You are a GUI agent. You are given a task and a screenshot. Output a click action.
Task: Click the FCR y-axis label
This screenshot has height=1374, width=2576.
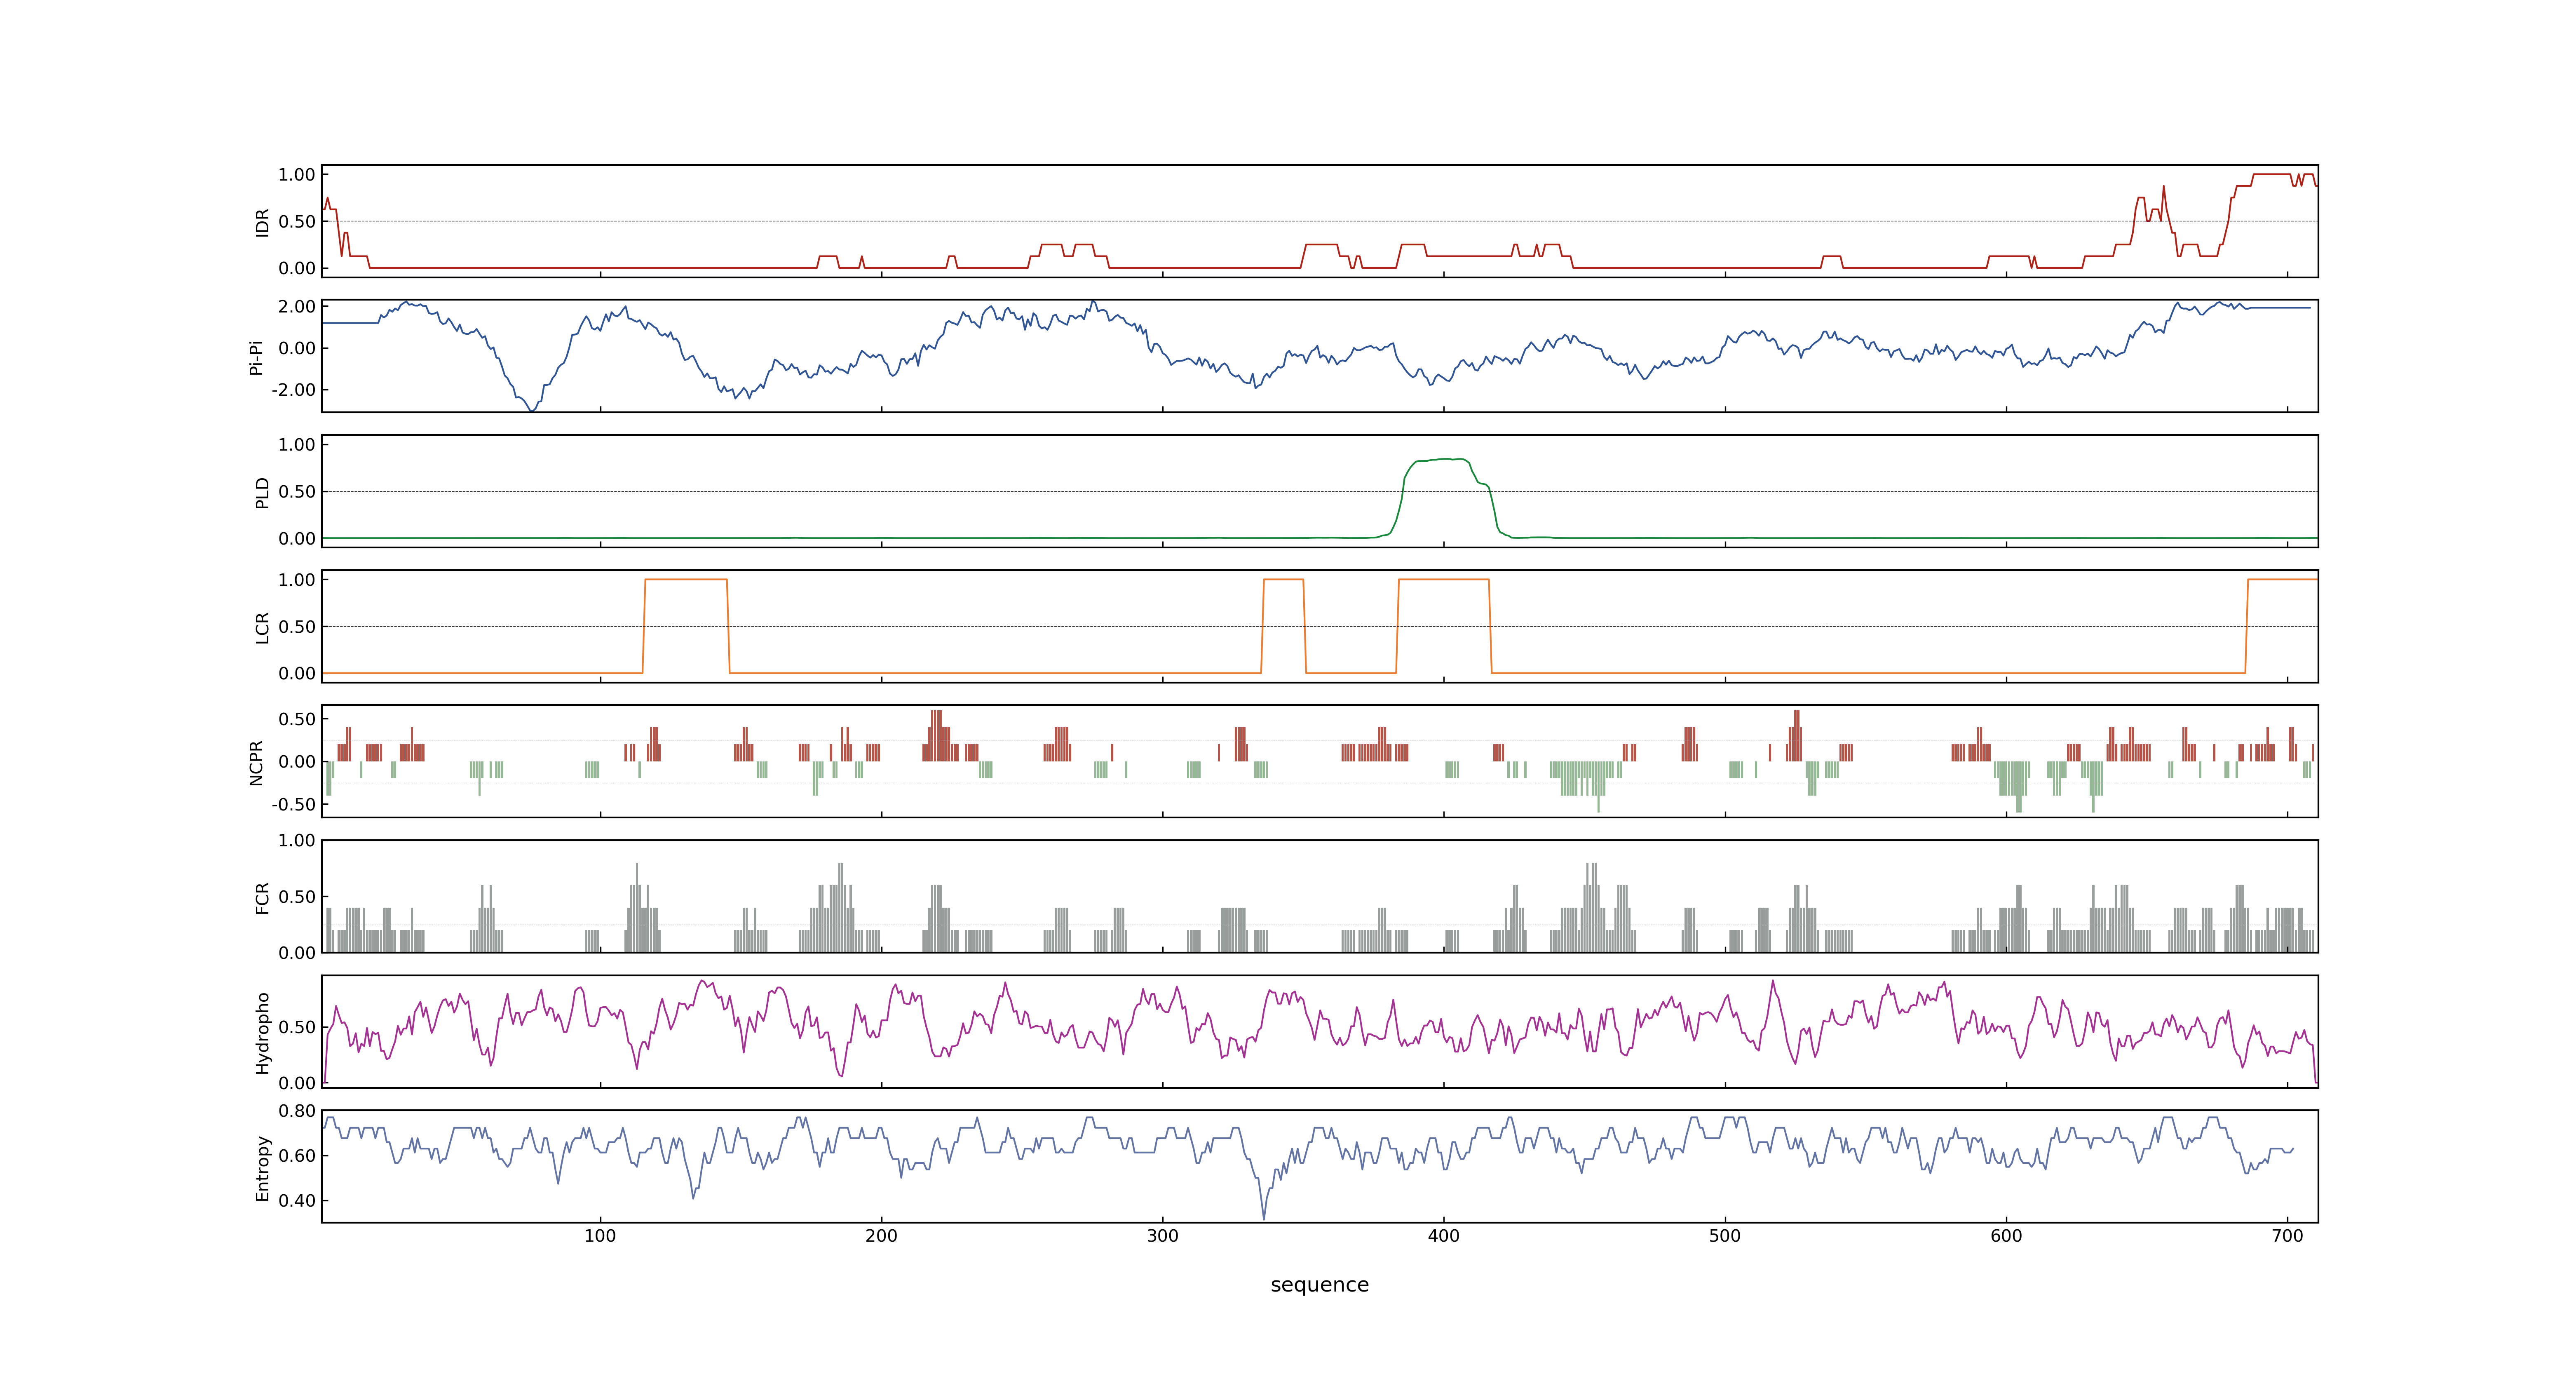263,897
